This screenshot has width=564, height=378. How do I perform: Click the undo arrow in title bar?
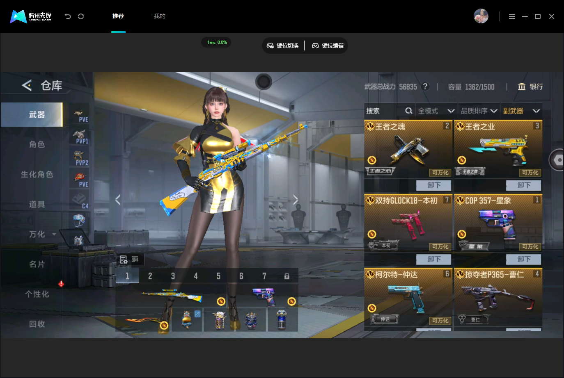(x=68, y=16)
